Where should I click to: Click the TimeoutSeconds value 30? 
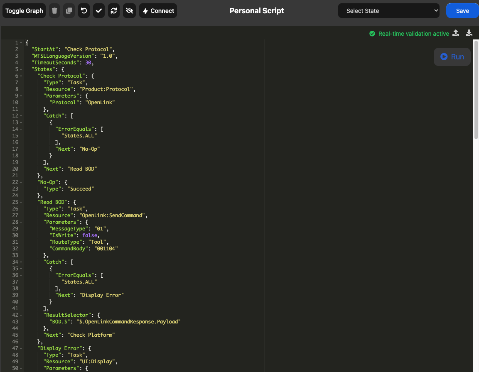88,63
